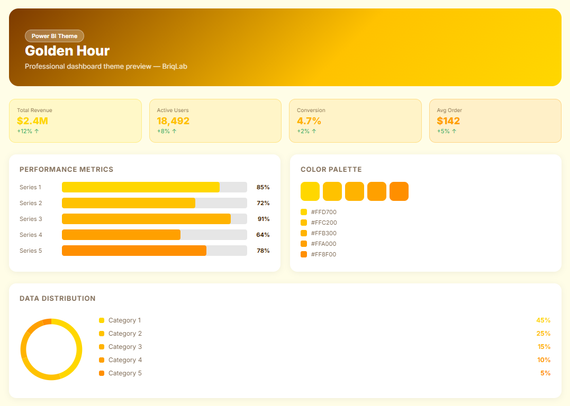Click the Conversion 4.7% value
Image resolution: width=570 pixels, height=406 pixels.
tap(309, 121)
